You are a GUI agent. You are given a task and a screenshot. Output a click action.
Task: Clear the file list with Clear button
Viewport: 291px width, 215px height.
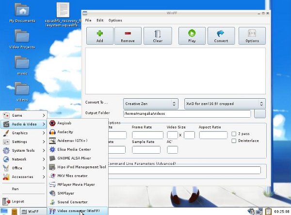(x=158, y=36)
